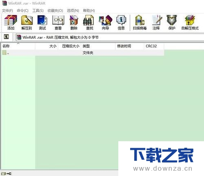Select the '..' parent folder row
204x176 pixels.
82,53
